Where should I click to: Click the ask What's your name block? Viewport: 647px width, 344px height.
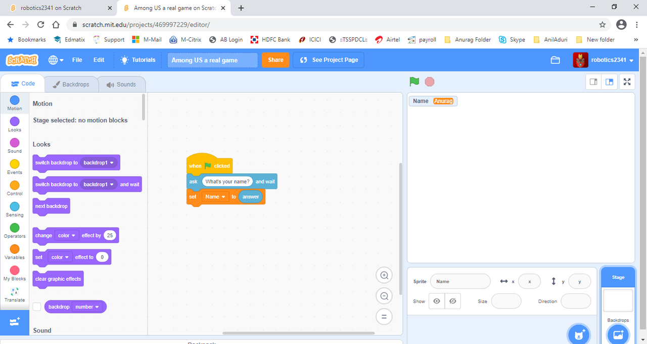(232, 182)
